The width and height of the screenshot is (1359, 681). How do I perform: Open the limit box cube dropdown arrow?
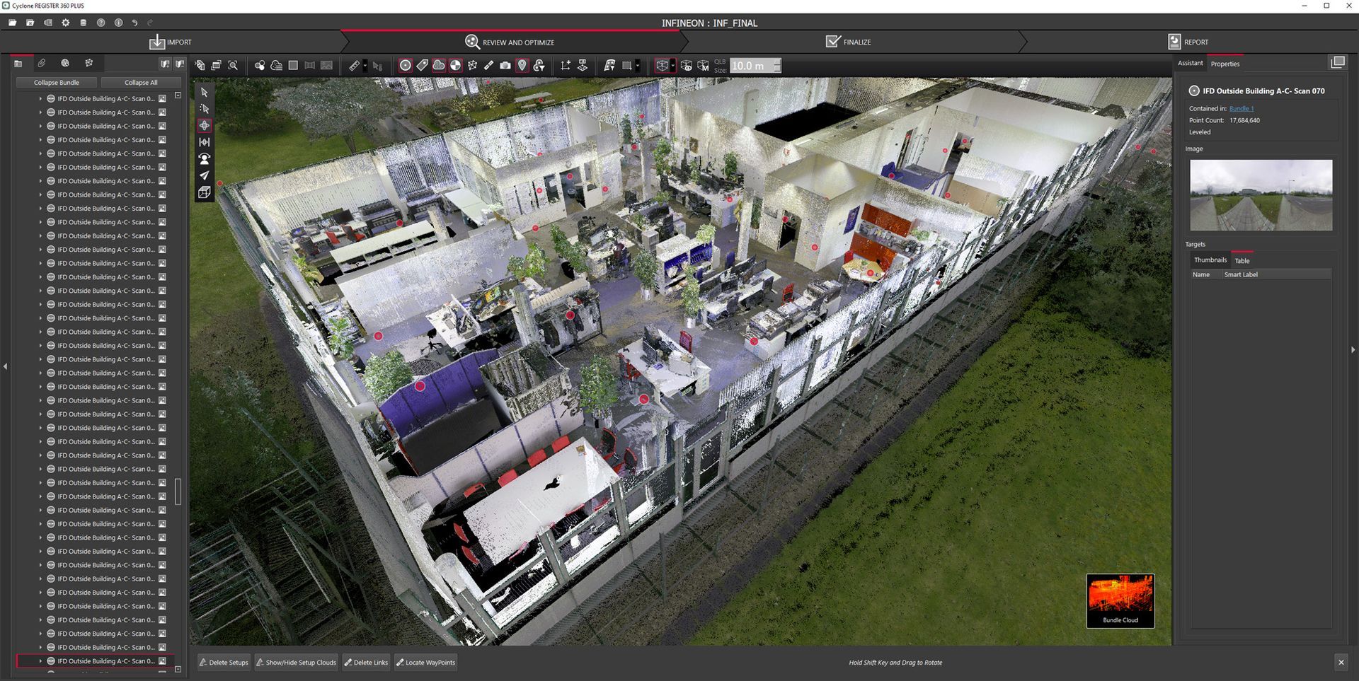672,66
